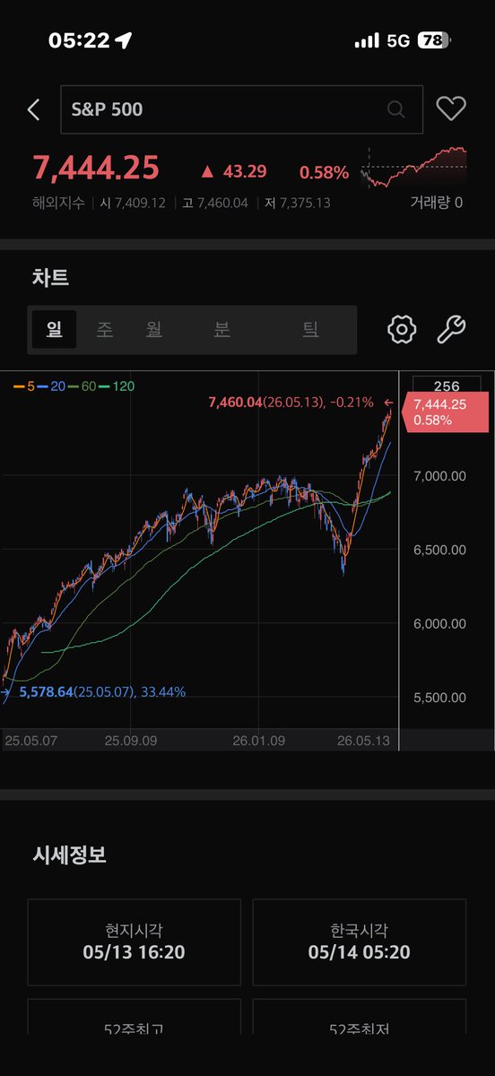Add S&P 500 to favorites heart
495x1076 pixels.
pyautogui.click(x=451, y=108)
